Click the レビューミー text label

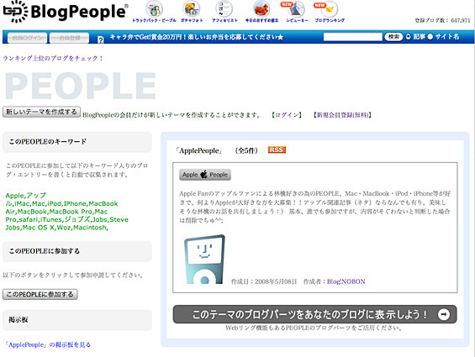297,21
